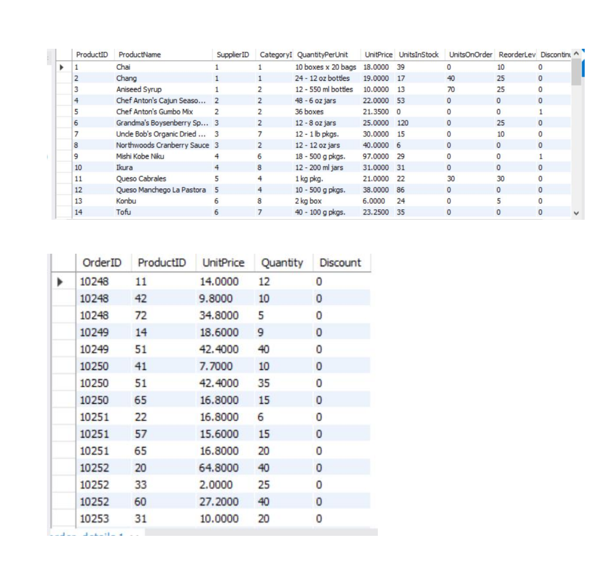This screenshot has width=610, height=563.
Task: Click the UnitsInStock column header
Action: click(419, 55)
